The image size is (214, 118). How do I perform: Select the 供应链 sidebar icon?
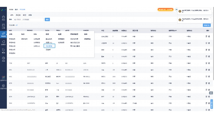click(3, 34)
